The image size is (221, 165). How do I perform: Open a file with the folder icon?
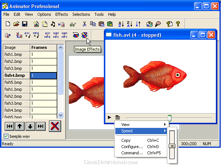(x=16, y=24)
